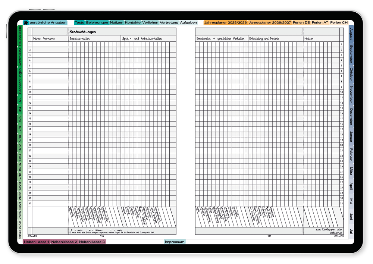Open the Belehrungen tab
This screenshot has width=373, height=264.
pos(97,23)
